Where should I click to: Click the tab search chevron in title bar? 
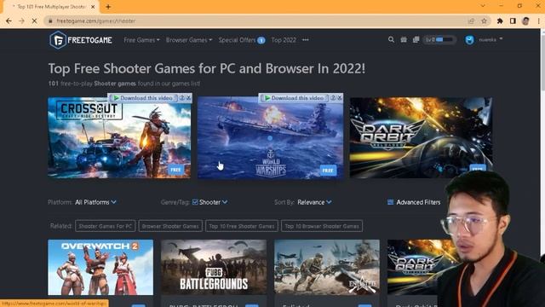click(483, 6)
